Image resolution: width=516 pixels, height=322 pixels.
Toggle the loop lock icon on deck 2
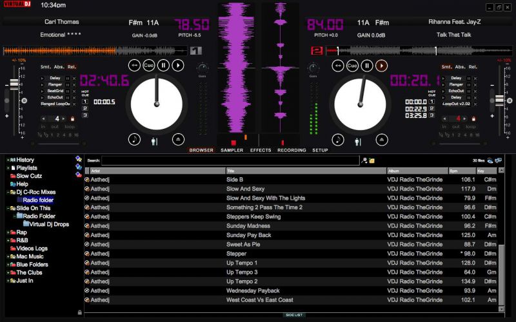pyautogui.click(x=473, y=118)
